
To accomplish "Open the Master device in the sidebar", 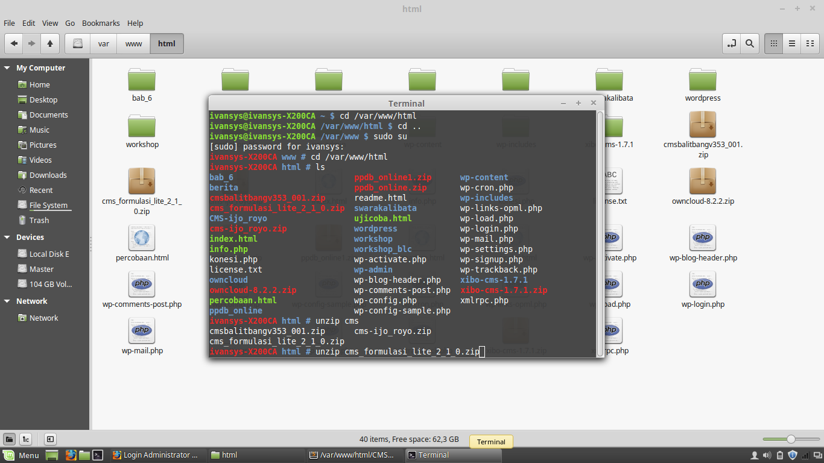I will (x=41, y=269).
